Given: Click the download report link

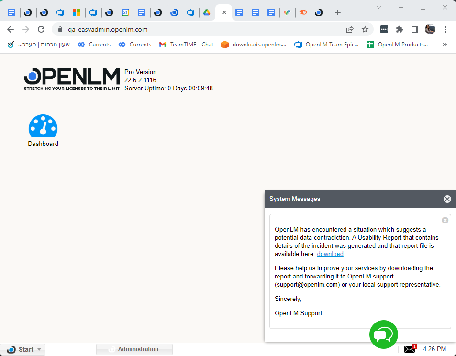Looking at the screenshot, I should pos(330,254).
